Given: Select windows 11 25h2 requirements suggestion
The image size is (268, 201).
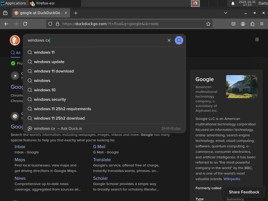Looking at the screenshot, I should coord(104,109).
